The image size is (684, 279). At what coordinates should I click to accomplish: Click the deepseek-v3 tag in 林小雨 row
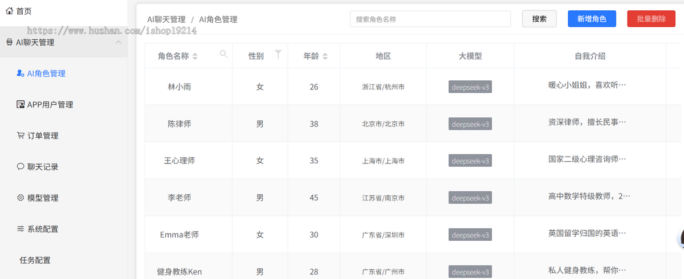470,87
